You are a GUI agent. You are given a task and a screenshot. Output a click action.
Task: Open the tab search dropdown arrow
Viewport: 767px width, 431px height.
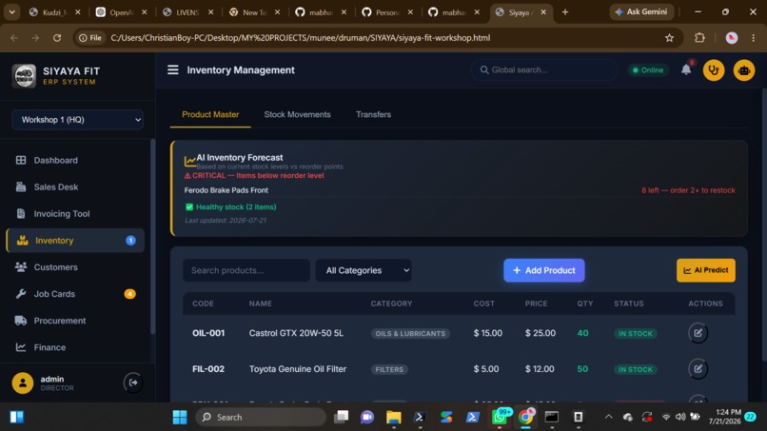click(x=11, y=11)
